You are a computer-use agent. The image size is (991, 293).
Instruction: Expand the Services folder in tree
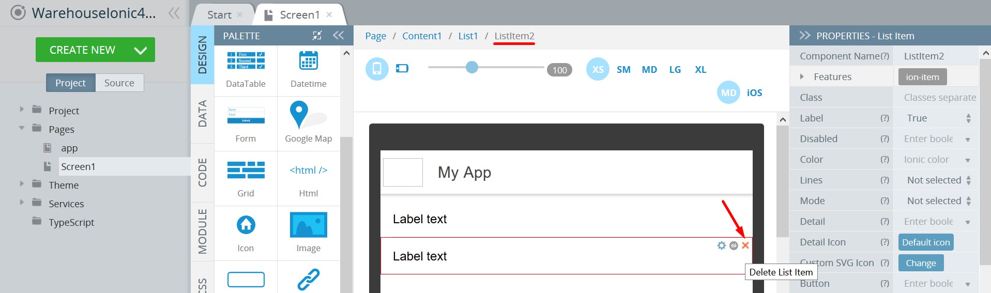click(22, 203)
